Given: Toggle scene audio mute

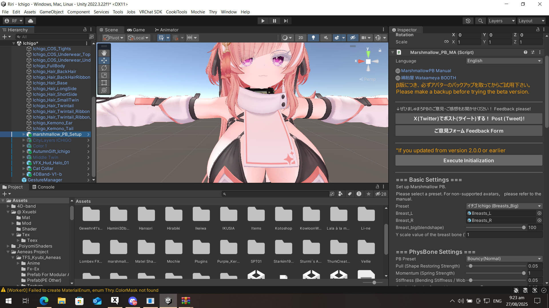Looking at the screenshot, I should point(326,38).
